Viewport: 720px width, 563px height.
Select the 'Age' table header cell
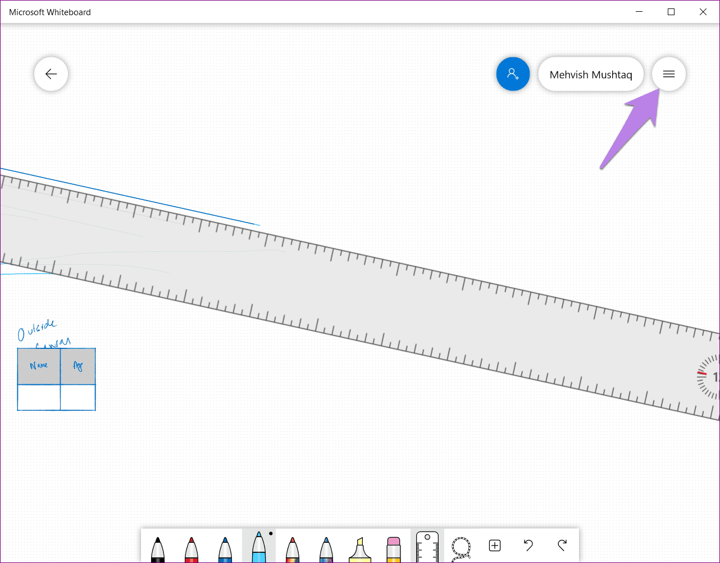click(x=78, y=366)
